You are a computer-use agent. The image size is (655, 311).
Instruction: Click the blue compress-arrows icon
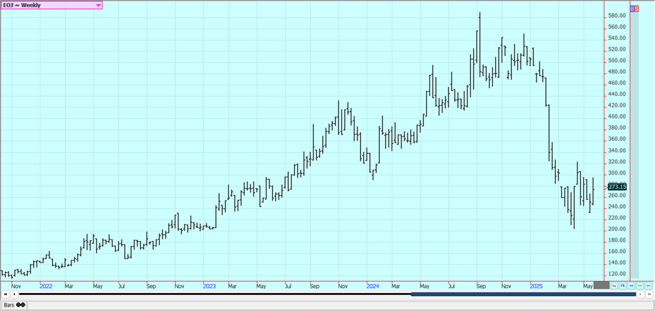tap(631, 285)
